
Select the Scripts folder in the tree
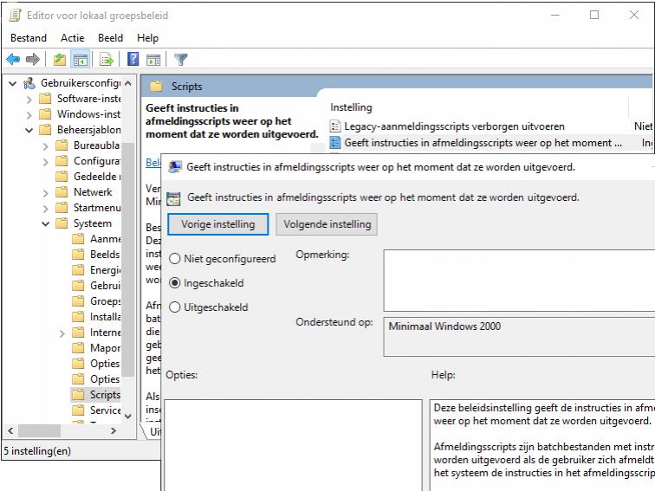tap(104, 395)
